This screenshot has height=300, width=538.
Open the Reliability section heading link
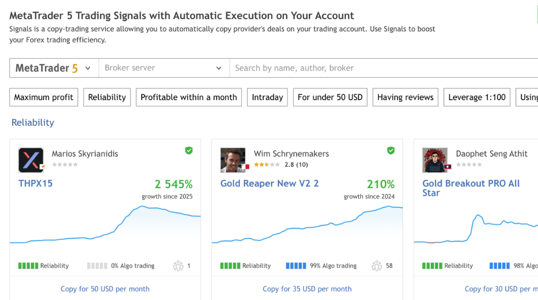33,123
